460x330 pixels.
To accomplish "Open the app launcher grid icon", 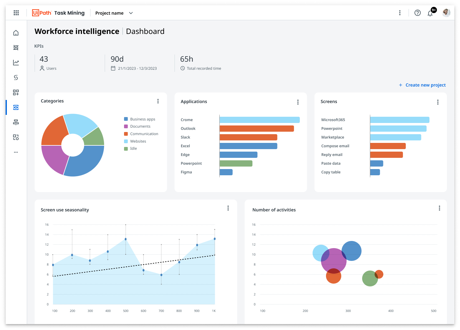I will coord(16,13).
